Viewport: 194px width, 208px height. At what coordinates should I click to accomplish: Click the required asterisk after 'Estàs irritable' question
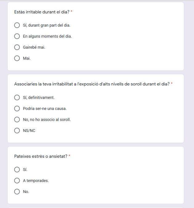pos(72,12)
